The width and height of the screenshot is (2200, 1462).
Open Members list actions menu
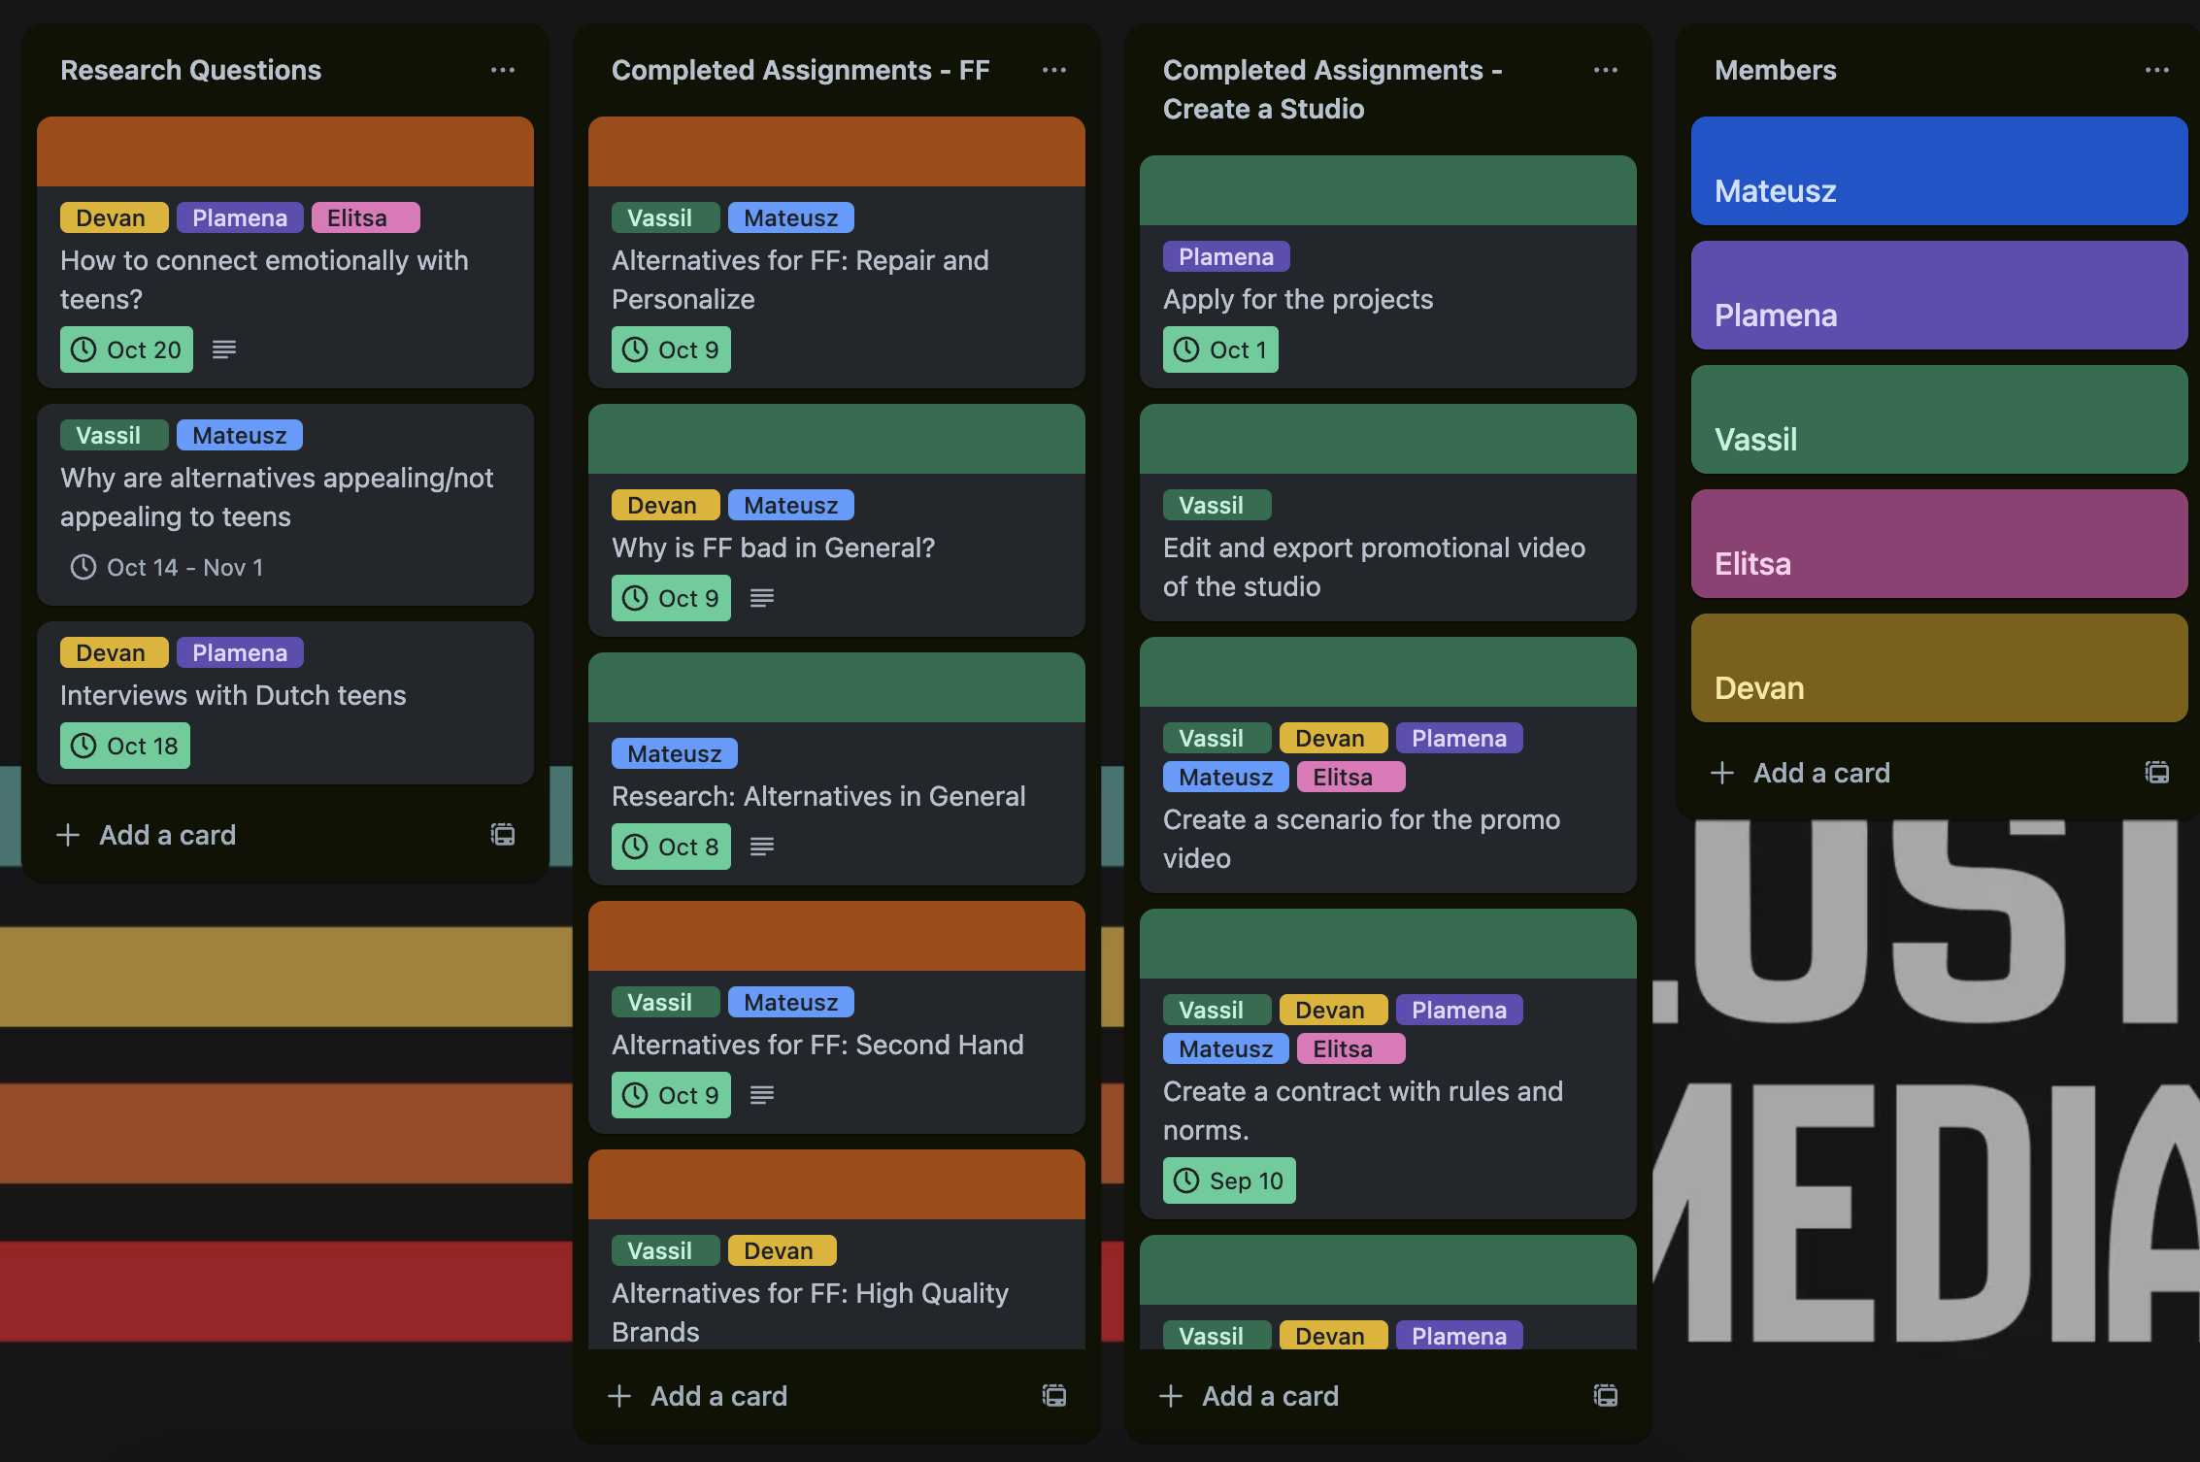pos(2157,70)
